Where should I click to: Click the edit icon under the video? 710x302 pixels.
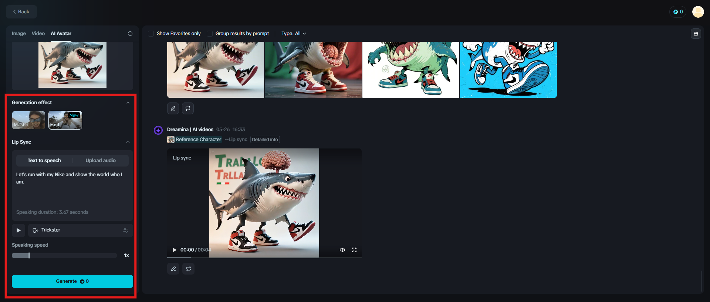click(x=173, y=269)
